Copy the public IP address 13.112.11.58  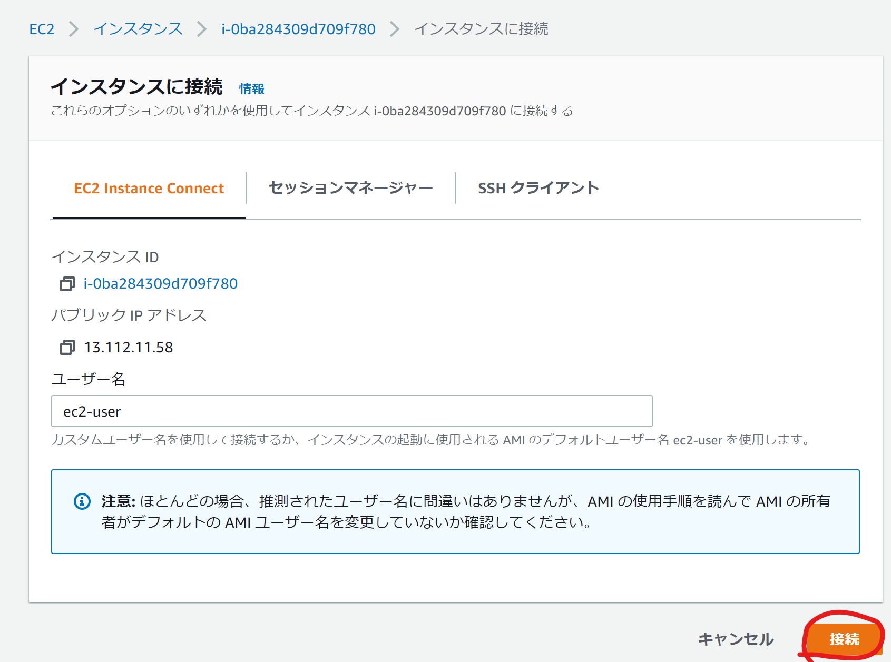67,347
